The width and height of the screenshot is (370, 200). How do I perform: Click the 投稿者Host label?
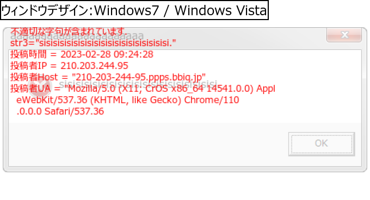click(x=34, y=77)
